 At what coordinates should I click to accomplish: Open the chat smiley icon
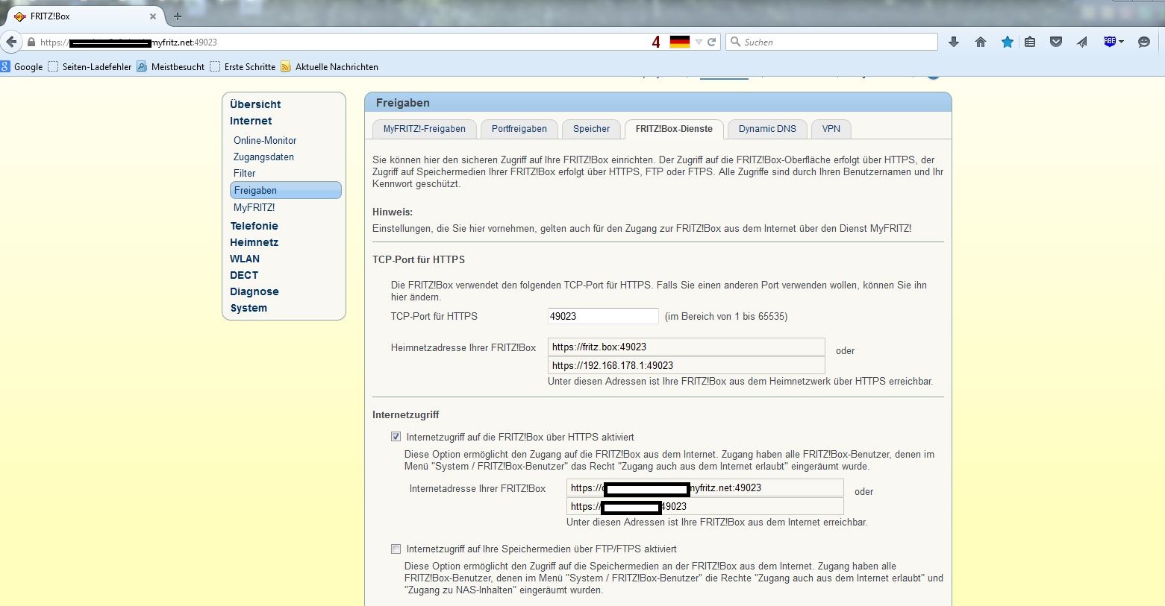[x=1144, y=42]
